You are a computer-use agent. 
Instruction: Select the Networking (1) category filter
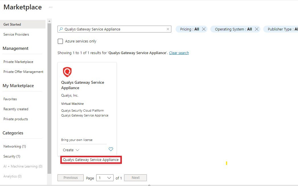click(x=14, y=146)
